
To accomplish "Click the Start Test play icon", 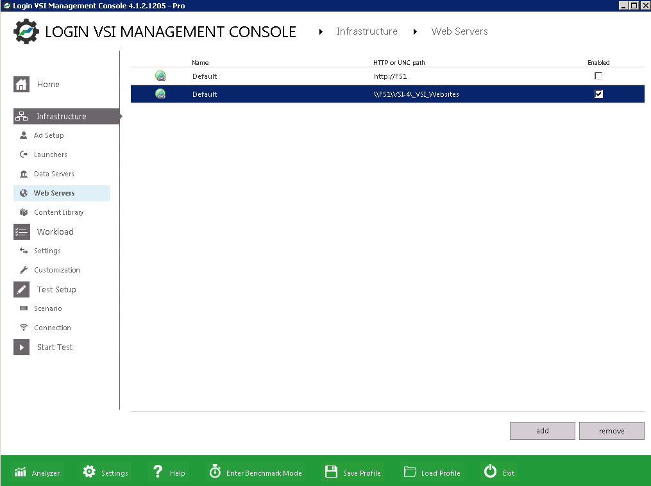I will (x=21, y=347).
